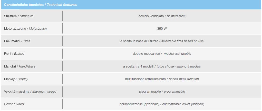Click the selectable tires based on use text

pos(182,41)
